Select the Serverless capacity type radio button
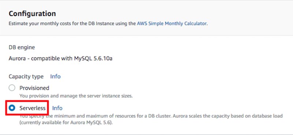The width and height of the screenshot is (293, 135). pyautogui.click(x=12, y=108)
